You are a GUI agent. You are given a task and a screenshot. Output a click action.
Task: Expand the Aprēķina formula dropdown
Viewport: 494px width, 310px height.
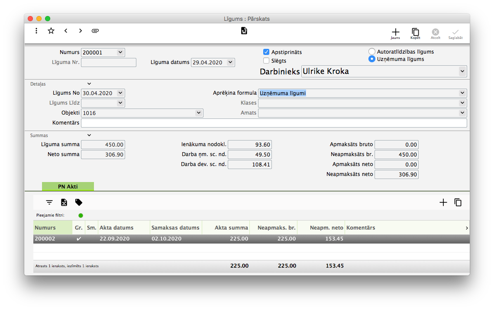462,93
